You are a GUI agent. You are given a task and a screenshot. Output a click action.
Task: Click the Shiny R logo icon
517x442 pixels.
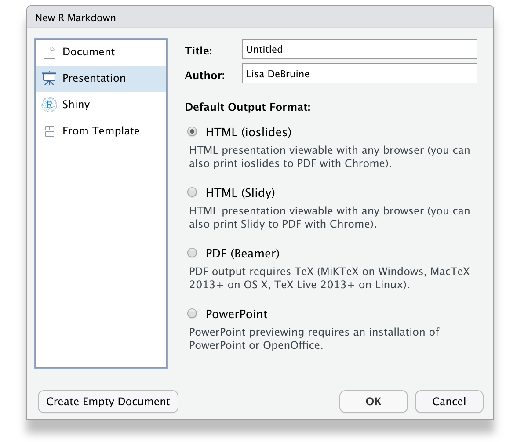49,105
